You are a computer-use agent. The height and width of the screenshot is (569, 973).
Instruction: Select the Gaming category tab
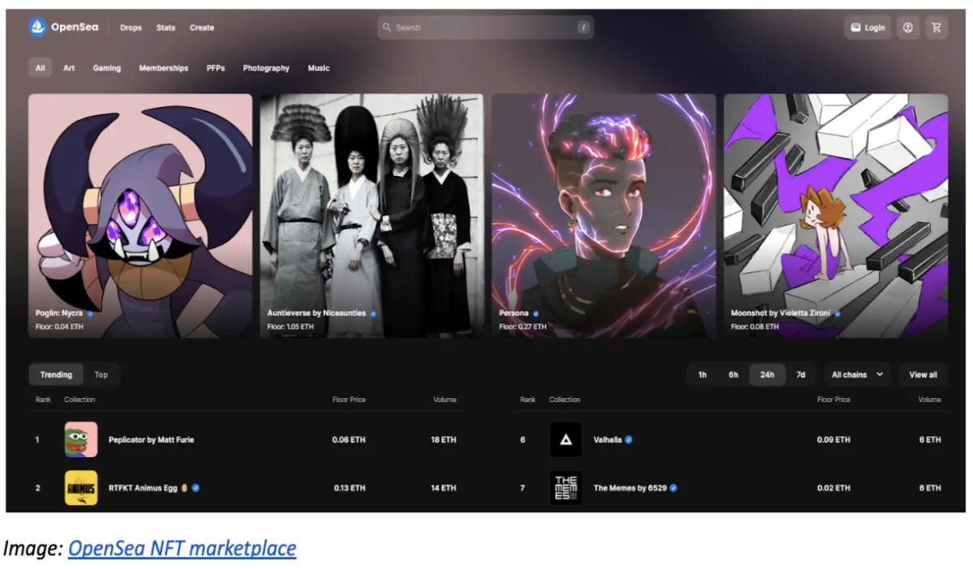[x=107, y=68]
